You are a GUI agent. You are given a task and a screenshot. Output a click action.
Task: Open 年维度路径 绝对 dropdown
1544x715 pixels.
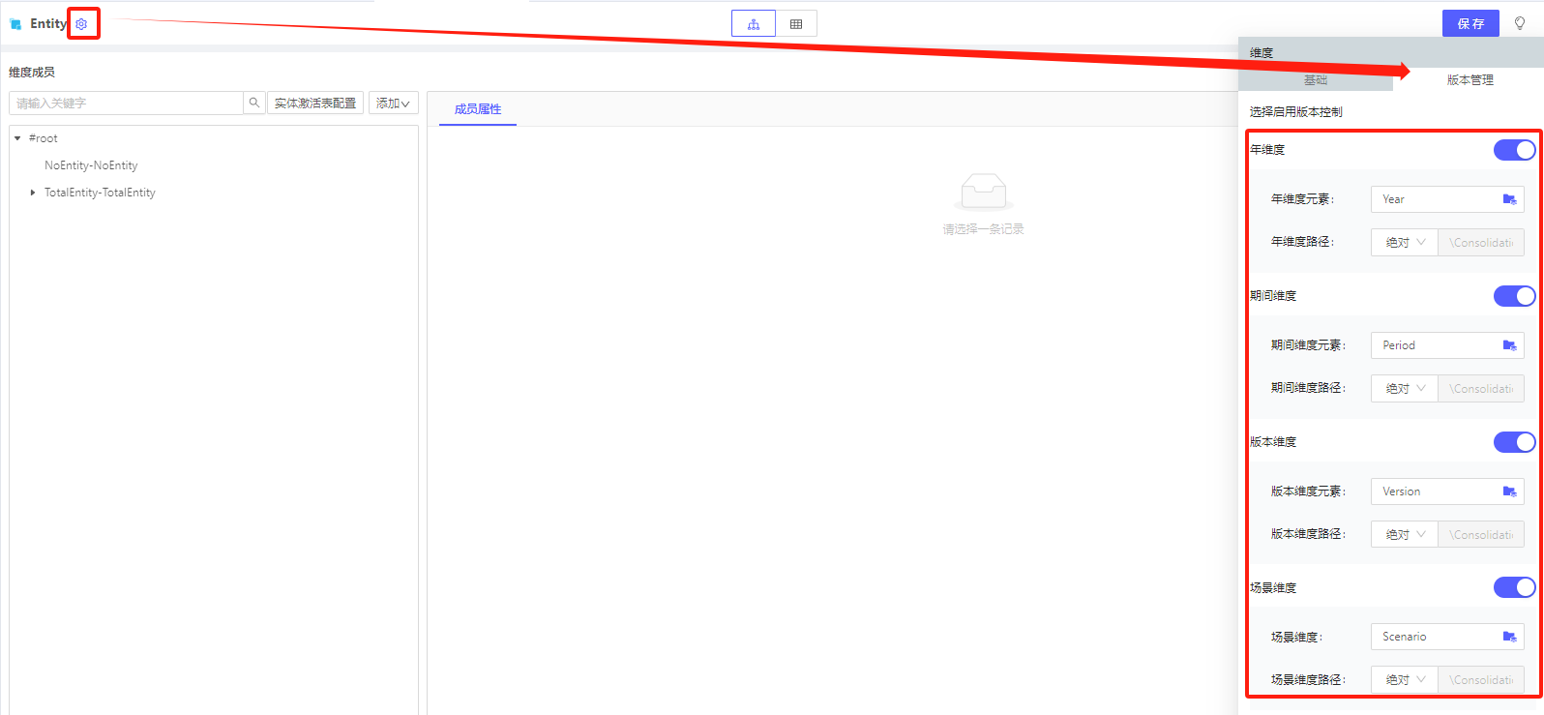(1405, 243)
